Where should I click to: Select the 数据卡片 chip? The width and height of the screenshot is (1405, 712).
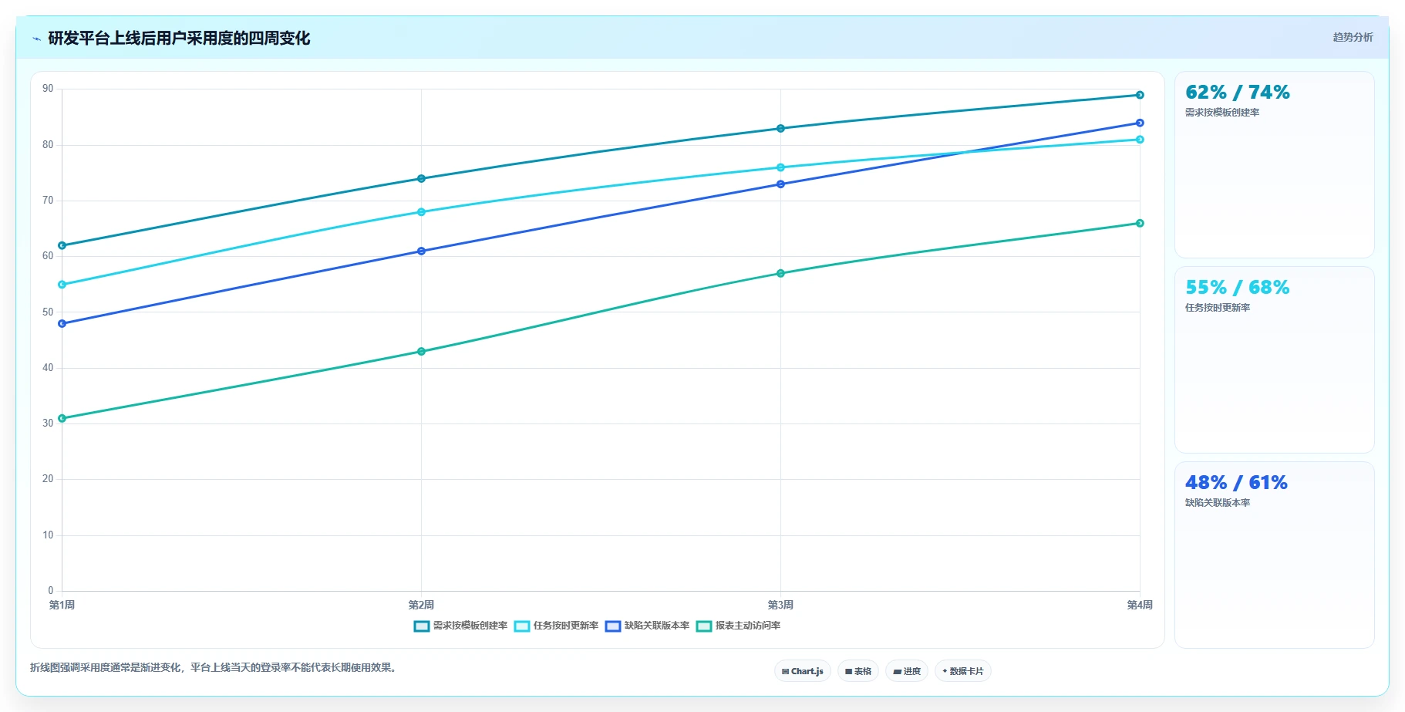[x=962, y=671]
